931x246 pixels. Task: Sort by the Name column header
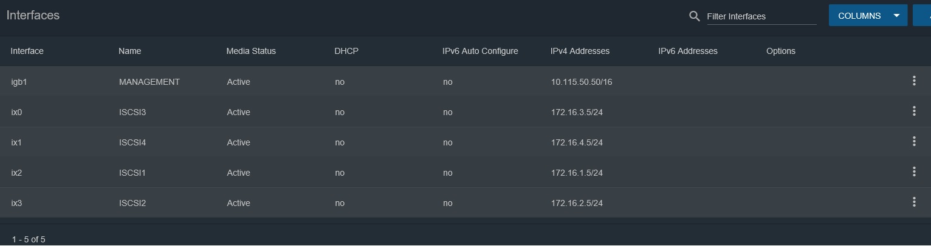130,51
